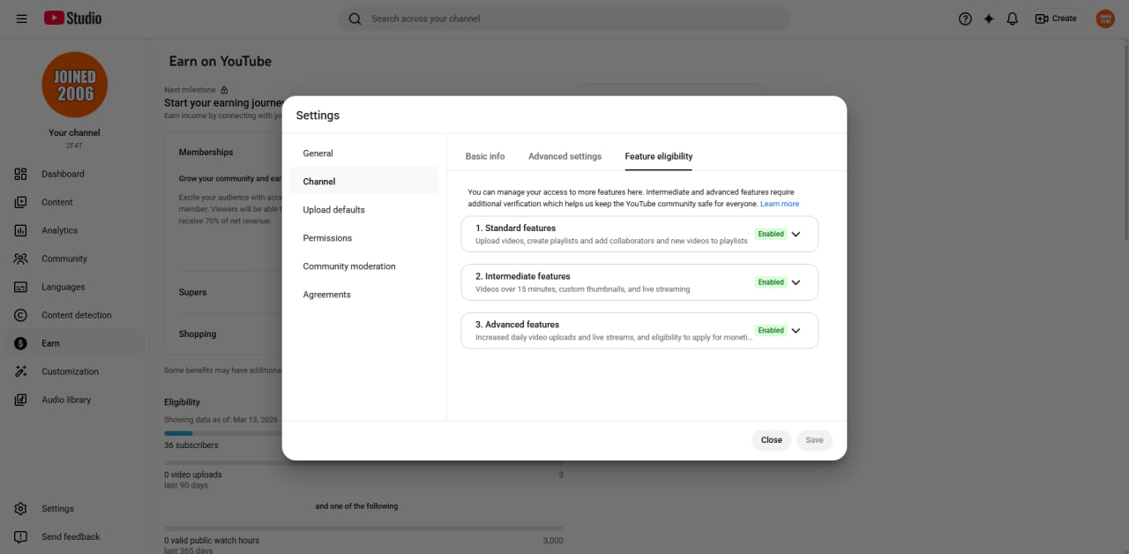Click the Languages sidebar icon
Image resolution: width=1129 pixels, height=554 pixels.
(21, 287)
